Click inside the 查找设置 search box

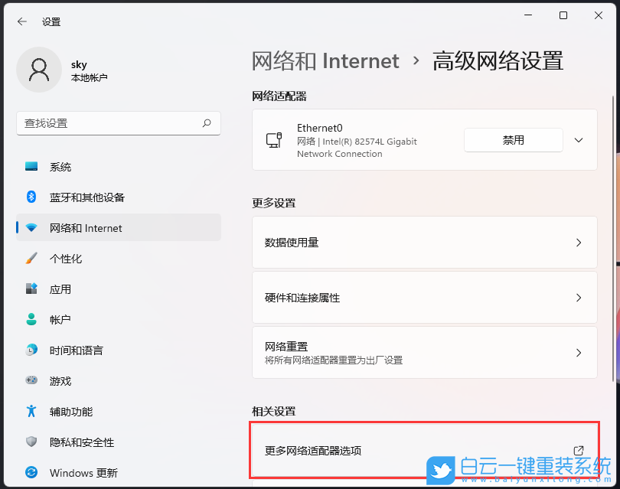click(x=115, y=123)
